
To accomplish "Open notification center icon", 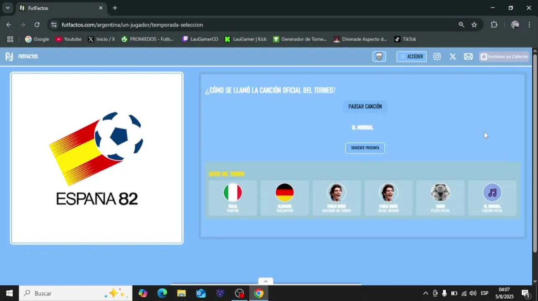I will 525,293.
